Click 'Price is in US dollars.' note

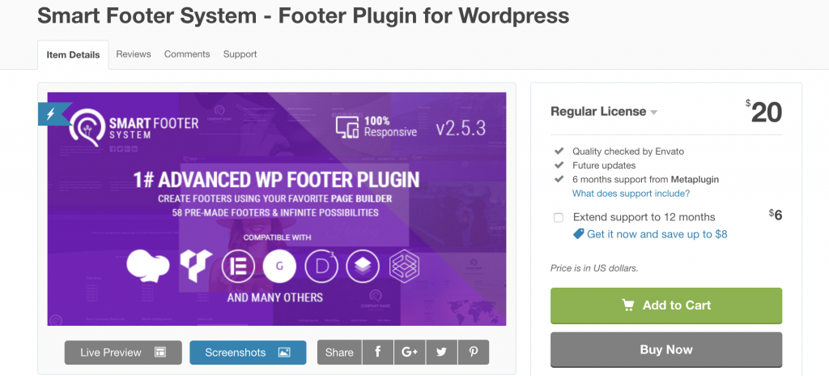click(594, 268)
